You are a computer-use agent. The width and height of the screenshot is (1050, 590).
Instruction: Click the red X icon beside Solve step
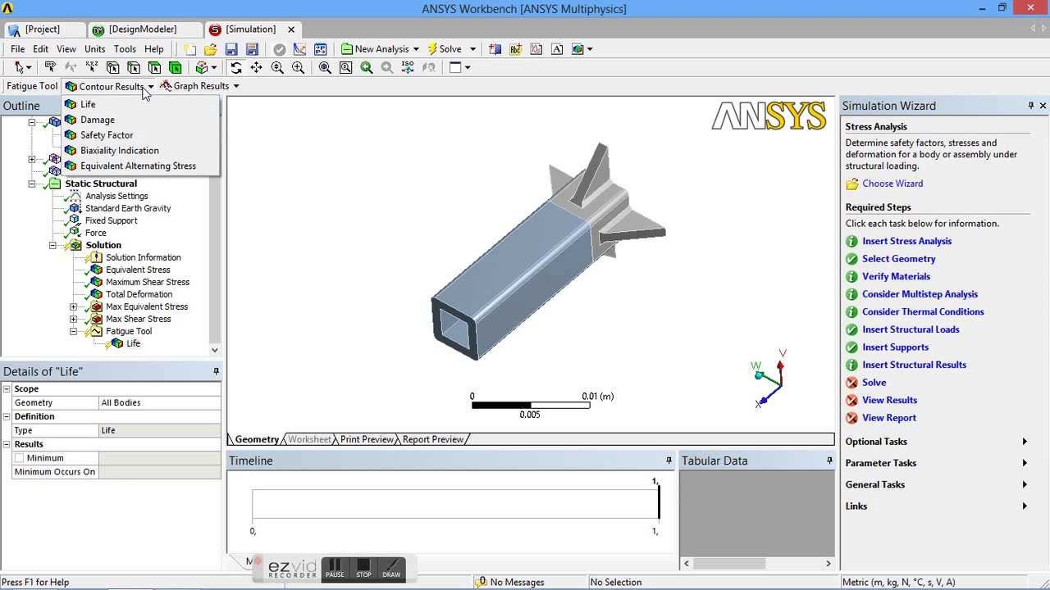coord(851,383)
